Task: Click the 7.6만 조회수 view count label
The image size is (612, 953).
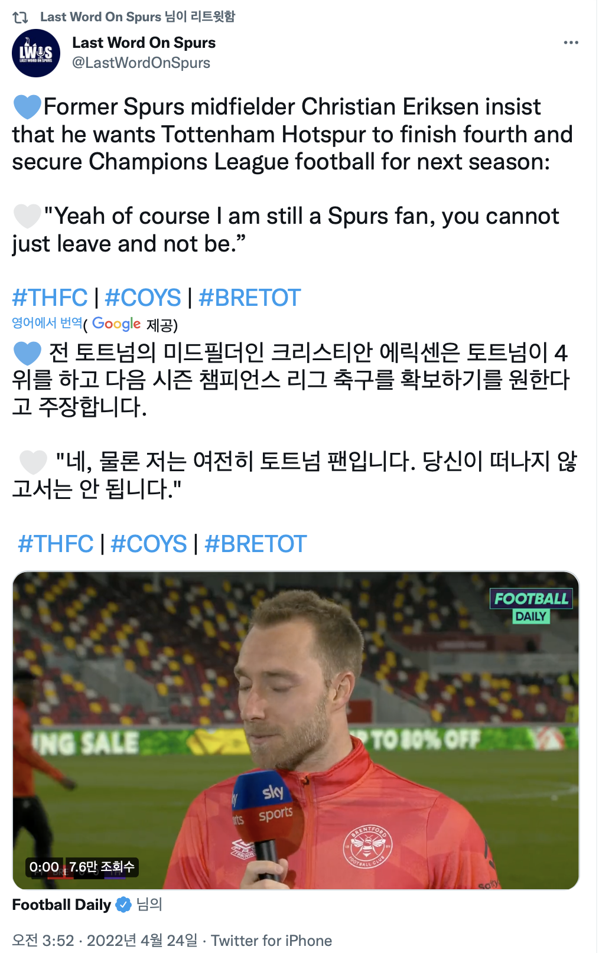Action: point(102,867)
